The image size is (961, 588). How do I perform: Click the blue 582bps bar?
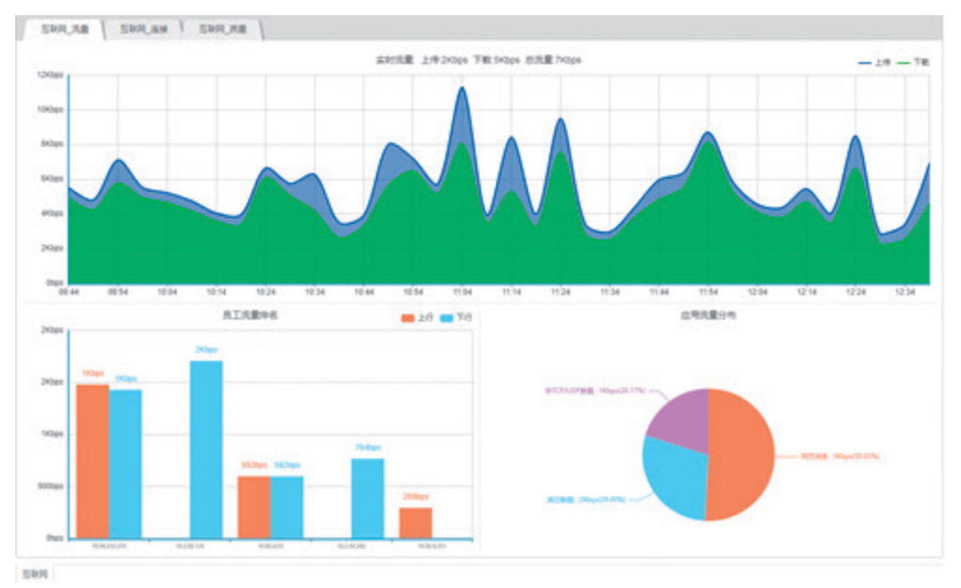coord(287,508)
